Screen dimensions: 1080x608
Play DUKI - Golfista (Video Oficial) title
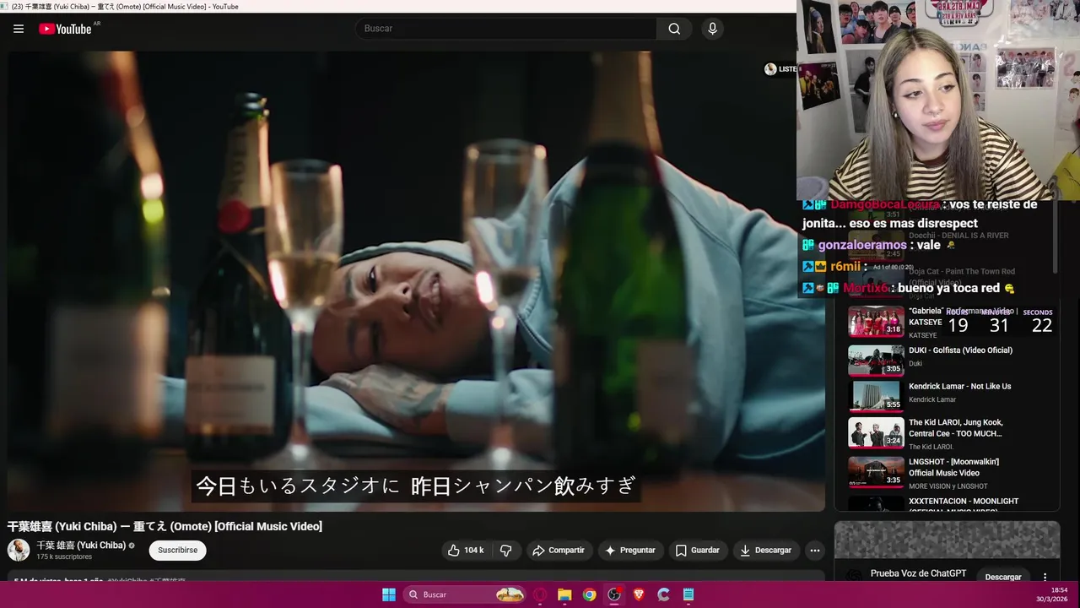click(x=960, y=350)
